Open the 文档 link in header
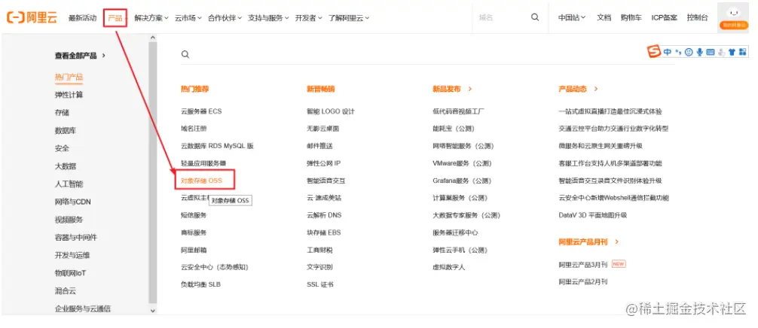758x328 pixels. click(604, 17)
